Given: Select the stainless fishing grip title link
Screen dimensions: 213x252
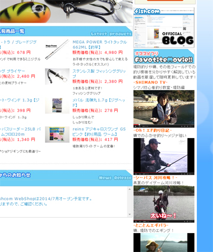Looking at the screenshot, I should [99, 74].
